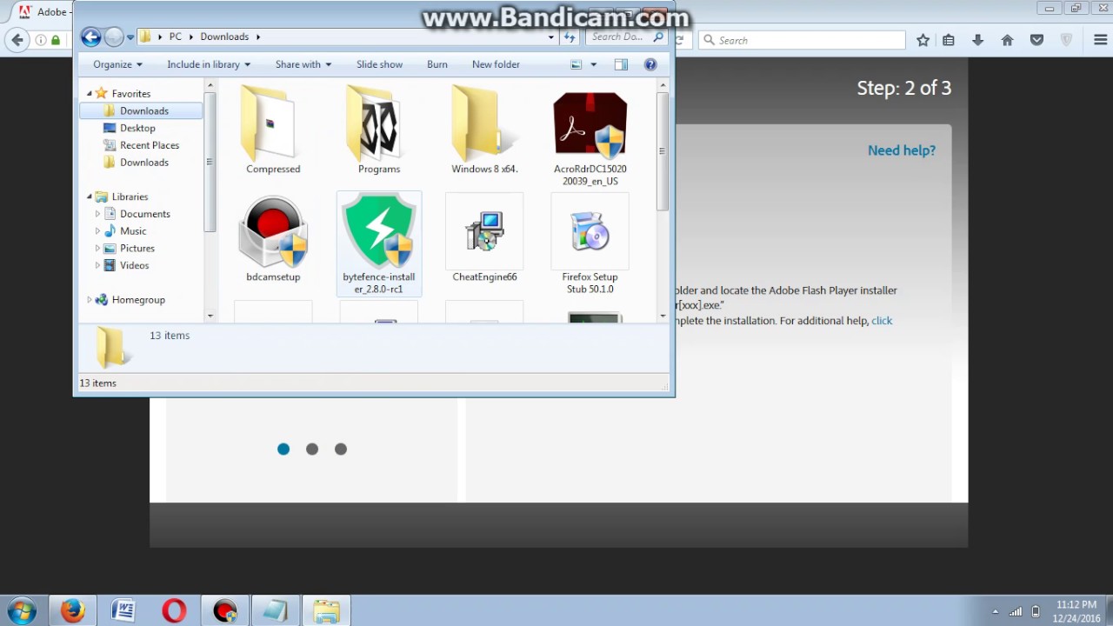This screenshot has width=1113, height=626.
Task: Open address bar history dropdown
Action: (550, 37)
